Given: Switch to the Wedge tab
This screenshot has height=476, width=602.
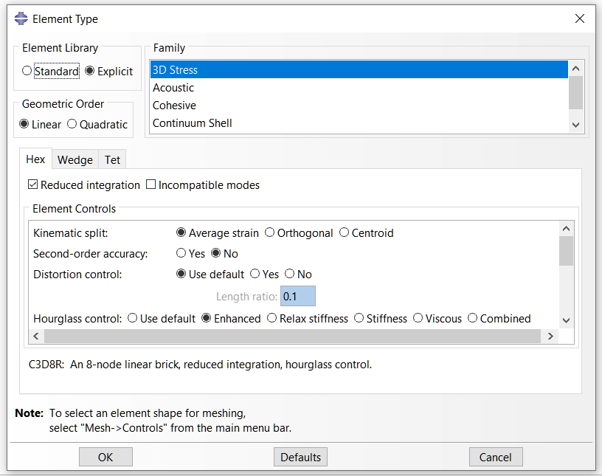Looking at the screenshot, I should click(75, 159).
